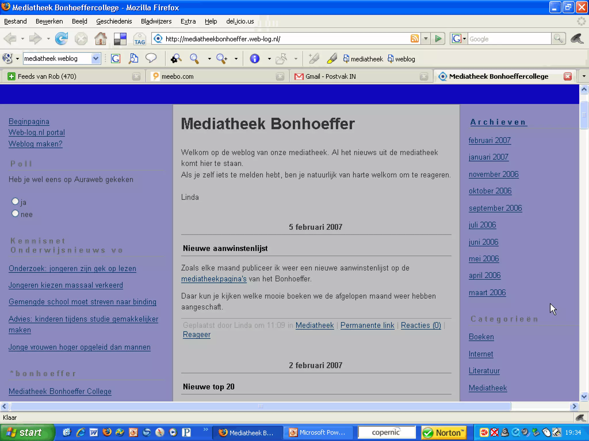This screenshot has height=441, width=589.
Task: Click the RSS feed icon in address bar
Action: (414, 38)
